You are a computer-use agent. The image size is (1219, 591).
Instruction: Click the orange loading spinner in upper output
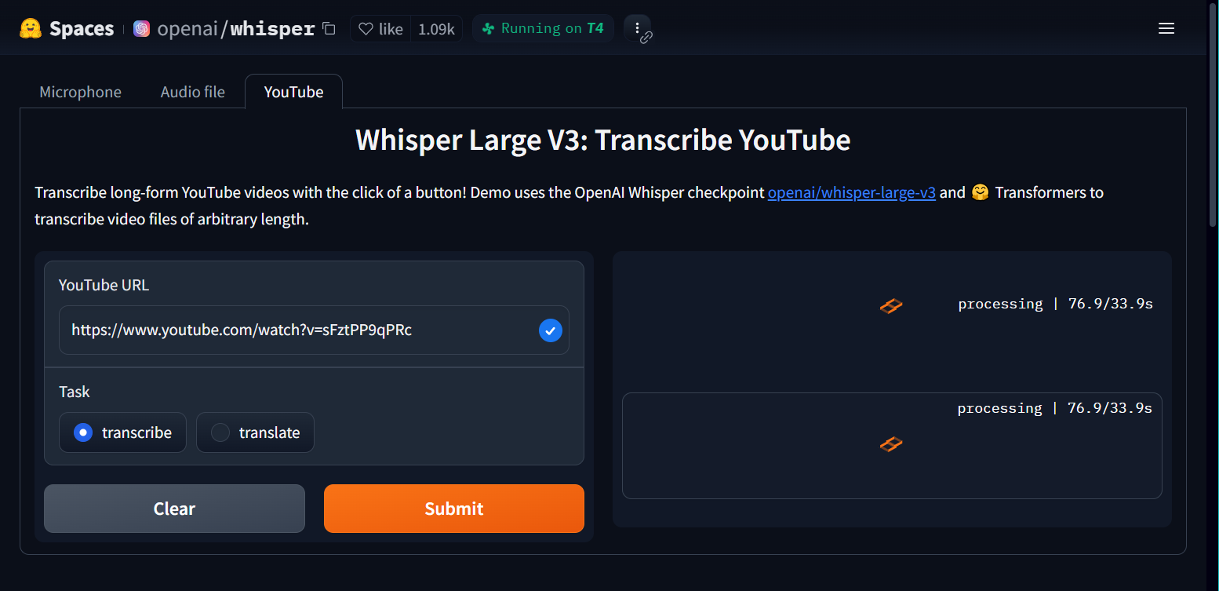coord(891,305)
